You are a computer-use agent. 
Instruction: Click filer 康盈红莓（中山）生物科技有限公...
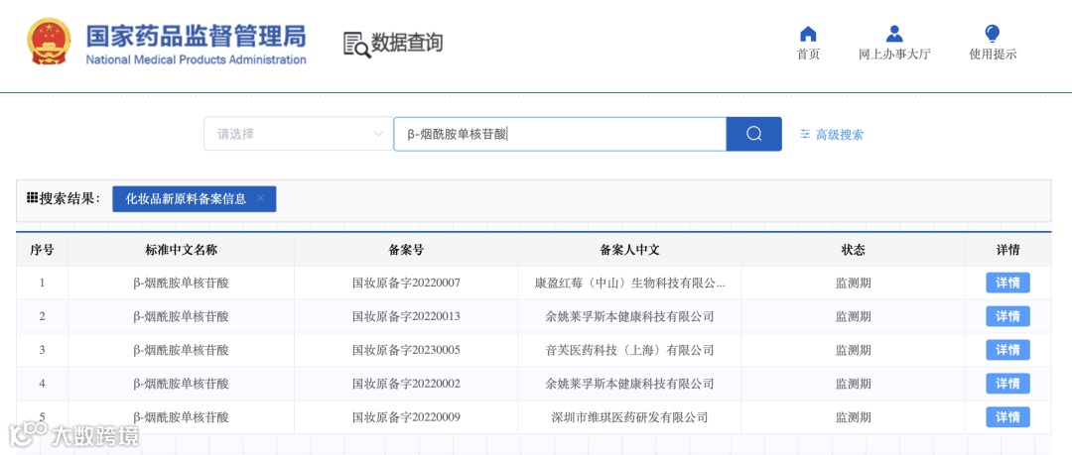click(629, 283)
